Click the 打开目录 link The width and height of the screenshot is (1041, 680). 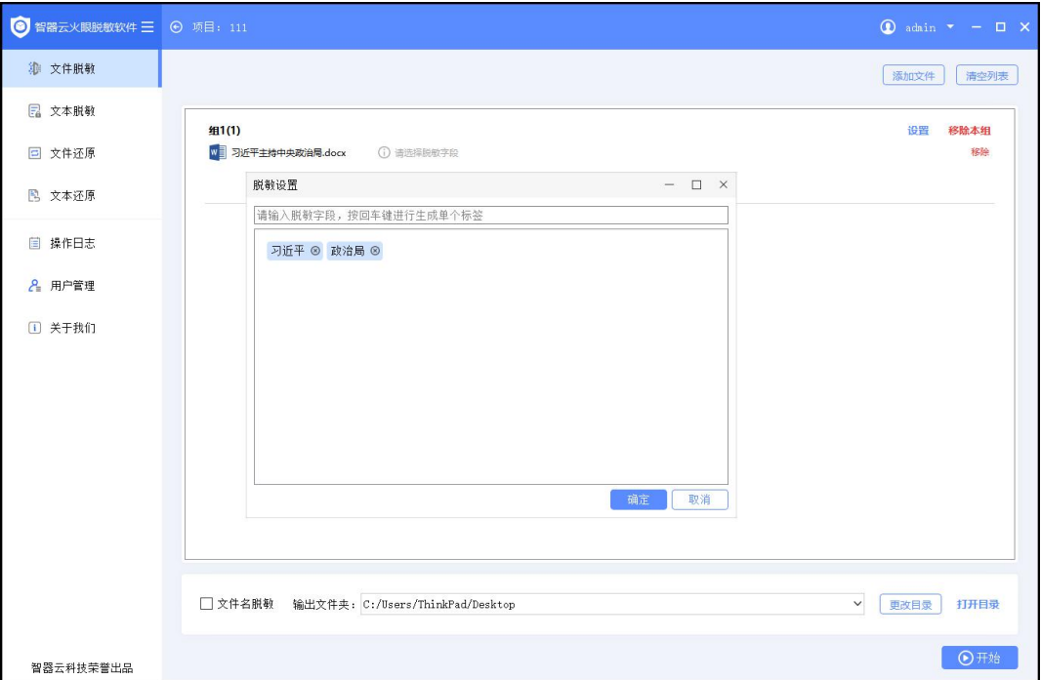pos(978,604)
